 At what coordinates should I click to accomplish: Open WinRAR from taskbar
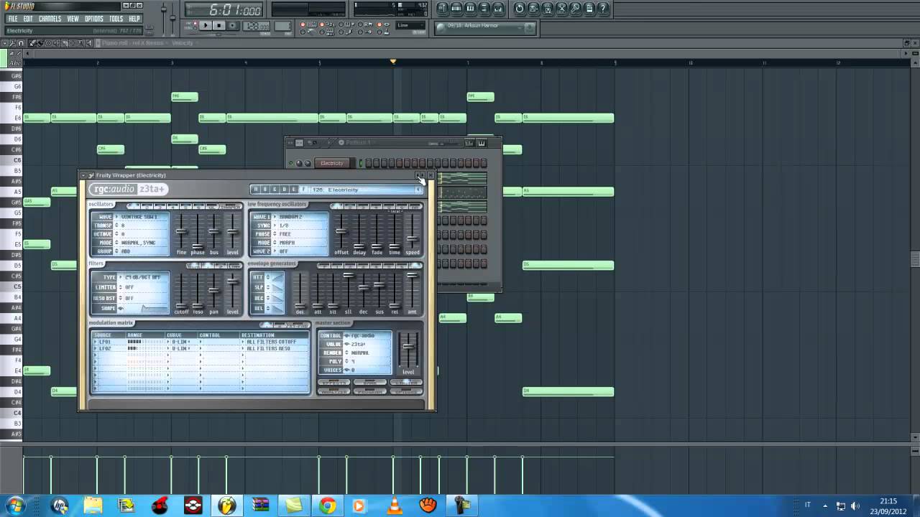pyautogui.click(x=261, y=506)
